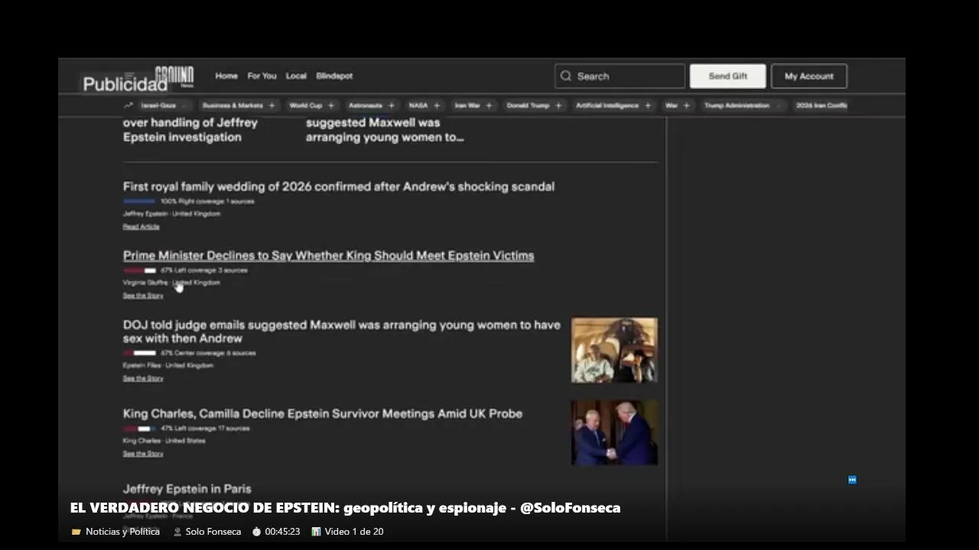Click the Video 1 de 20 playlist label
The height and width of the screenshot is (550, 979).
(x=354, y=532)
